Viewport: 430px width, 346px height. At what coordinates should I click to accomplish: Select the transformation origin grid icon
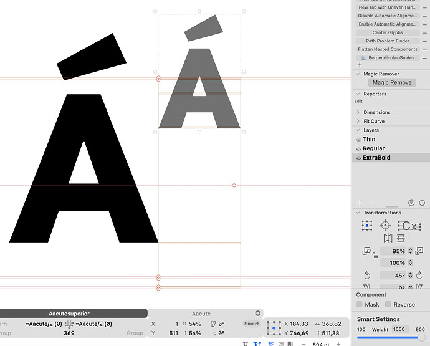tap(367, 225)
